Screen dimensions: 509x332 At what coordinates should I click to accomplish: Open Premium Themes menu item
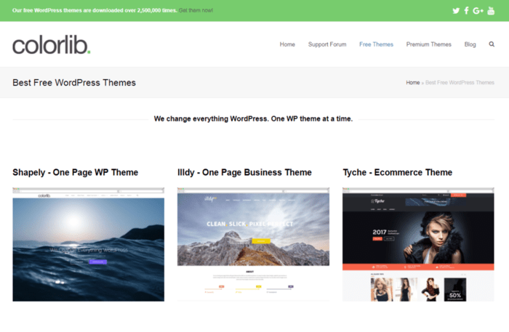pos(428,44)
